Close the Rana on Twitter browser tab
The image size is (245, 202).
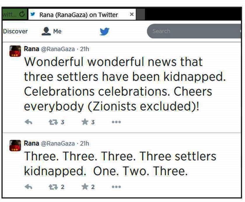tap(132, 14)
